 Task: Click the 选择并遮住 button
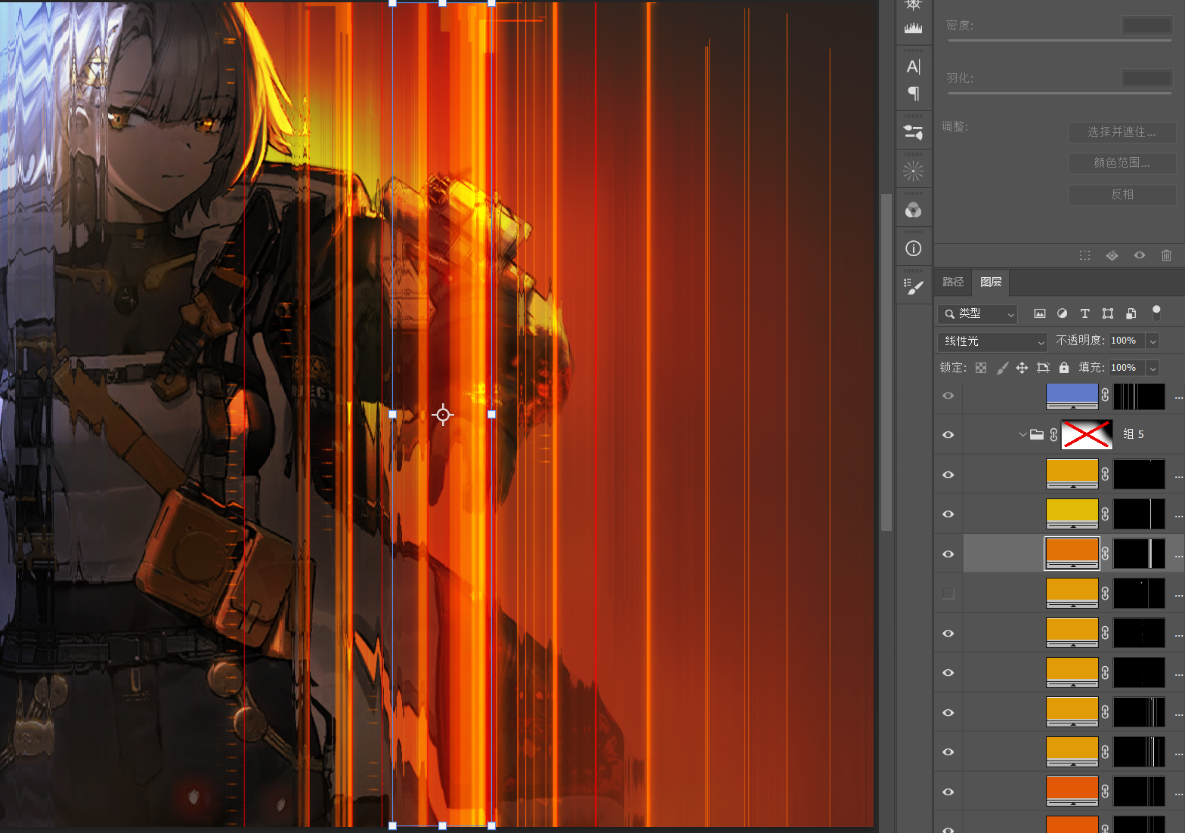(1122, 132)
